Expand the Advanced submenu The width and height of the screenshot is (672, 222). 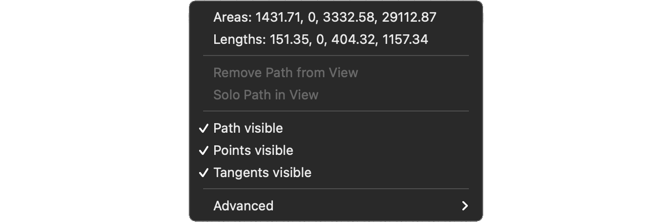click(x=336, y=206)
